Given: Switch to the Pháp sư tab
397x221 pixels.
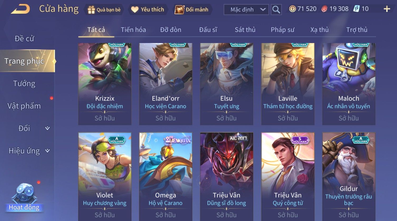Looking at the screenshot, I should pos(283,30).
